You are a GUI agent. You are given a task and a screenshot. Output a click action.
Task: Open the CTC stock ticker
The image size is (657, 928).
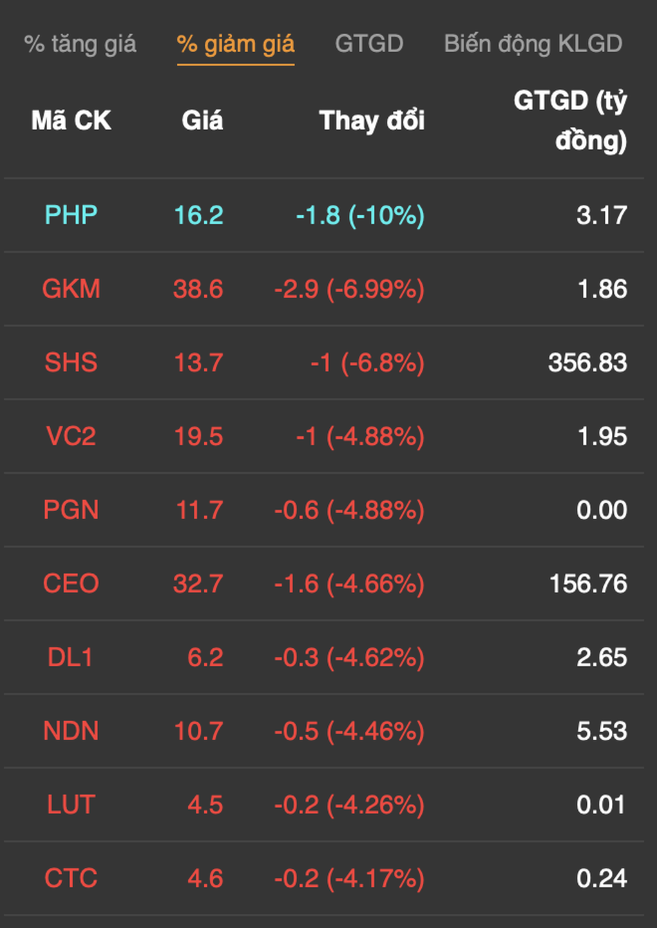[71, 878]
